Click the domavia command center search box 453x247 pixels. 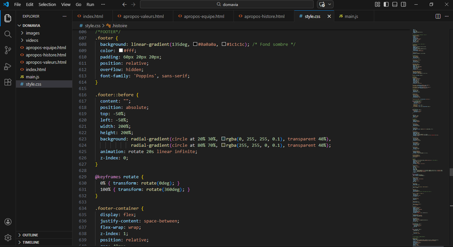226,4
